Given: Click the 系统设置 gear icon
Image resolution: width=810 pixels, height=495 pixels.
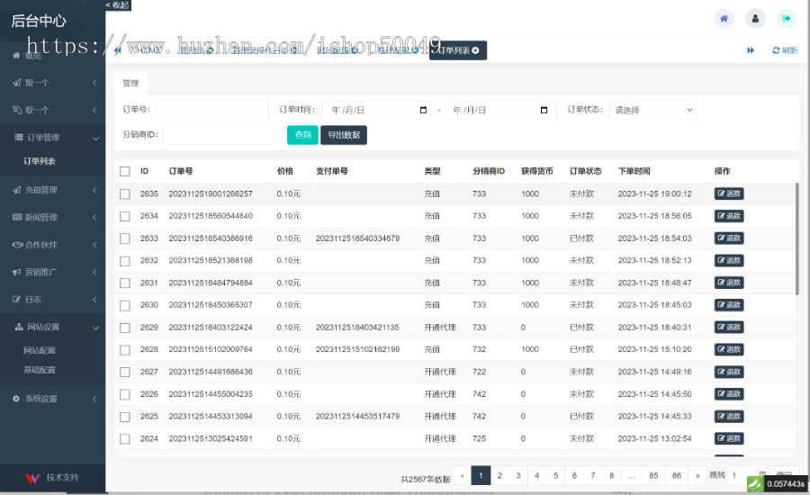Looking at the screenshot, I should (x=16, y=399).
